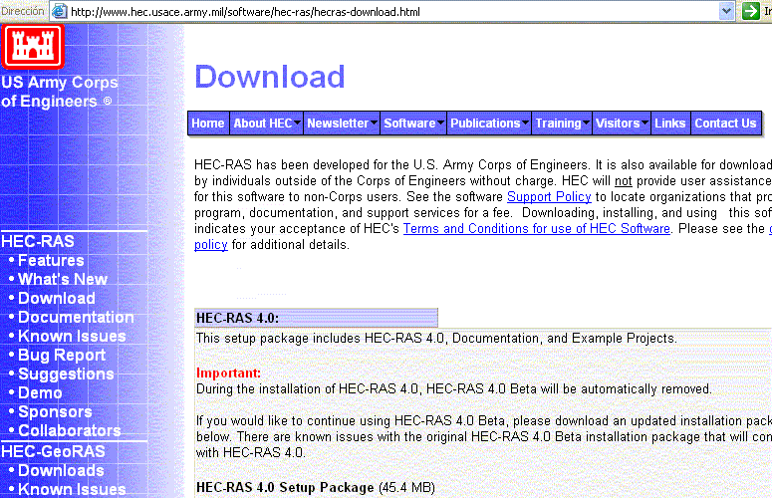
Task: Expand the Software menu
Action: click(413, 124)
